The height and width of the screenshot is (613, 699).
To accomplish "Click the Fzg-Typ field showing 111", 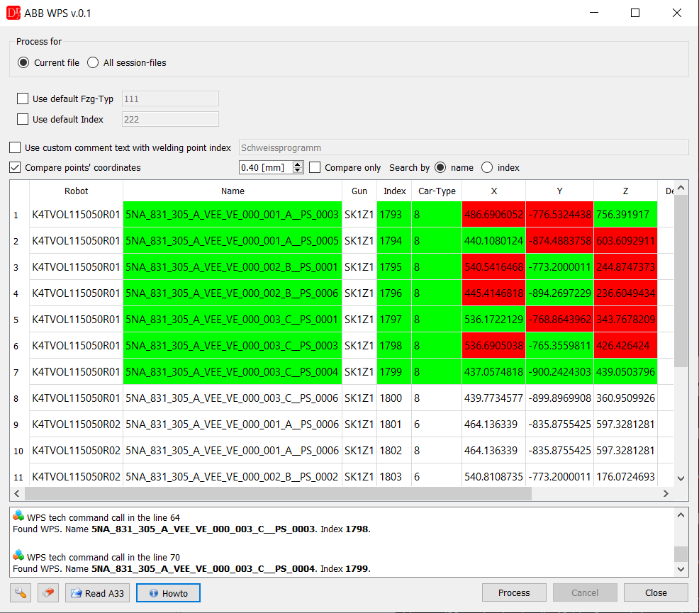I will pos(170,99).
